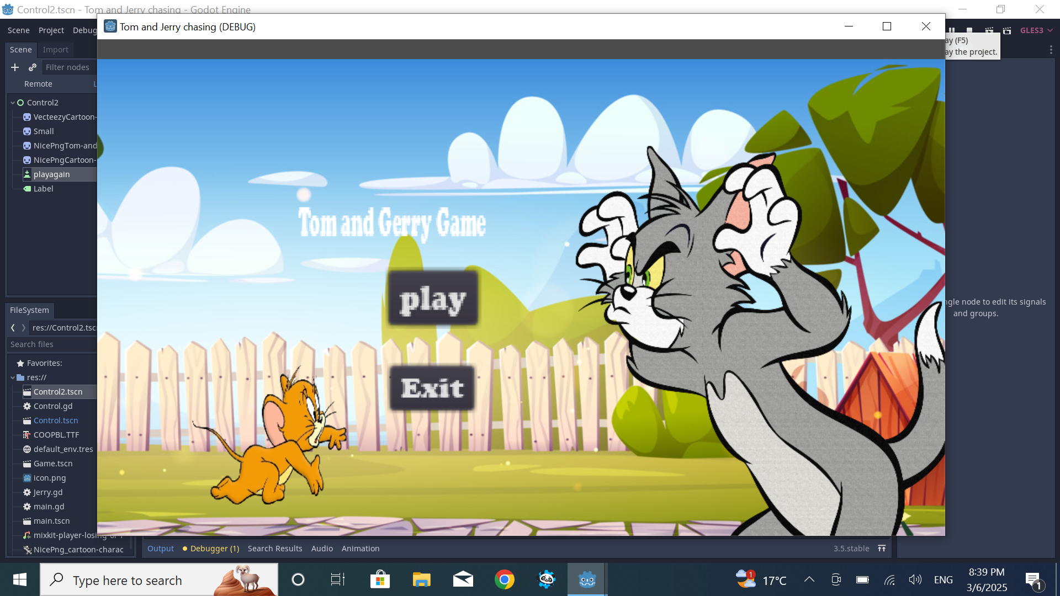
Task: Open File Explorer from taskbar
Action: [421, 579]
